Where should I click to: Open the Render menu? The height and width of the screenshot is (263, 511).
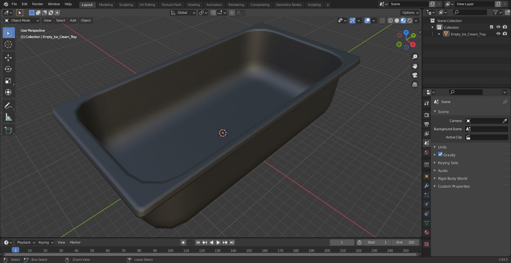click(37, 4)
